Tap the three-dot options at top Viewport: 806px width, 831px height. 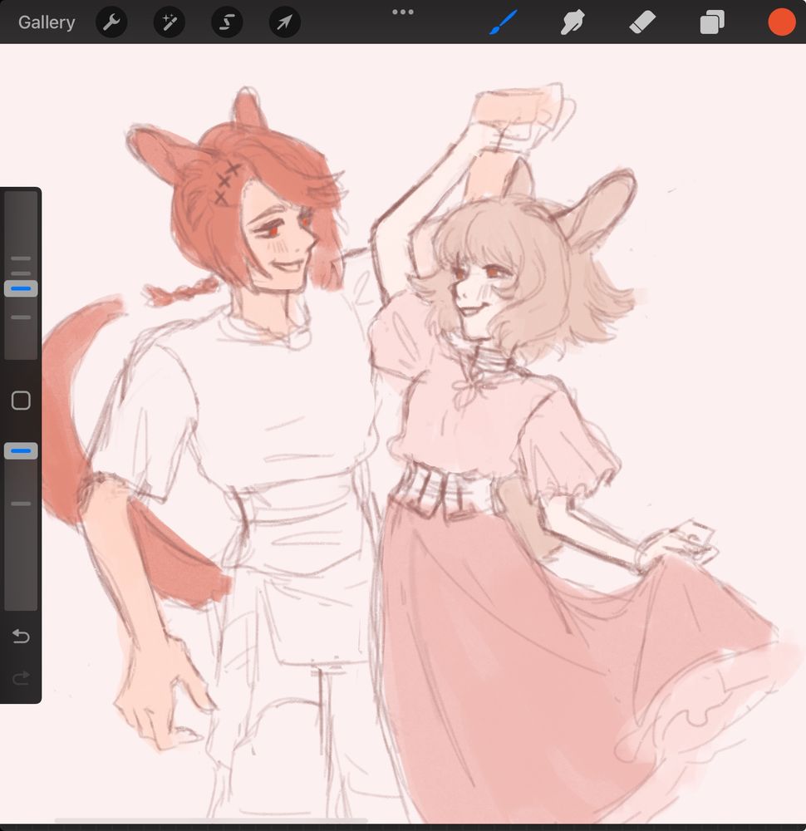click(403, 12)
